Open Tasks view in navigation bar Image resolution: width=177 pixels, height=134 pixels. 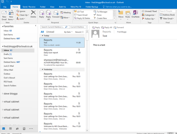pos(24,129)
